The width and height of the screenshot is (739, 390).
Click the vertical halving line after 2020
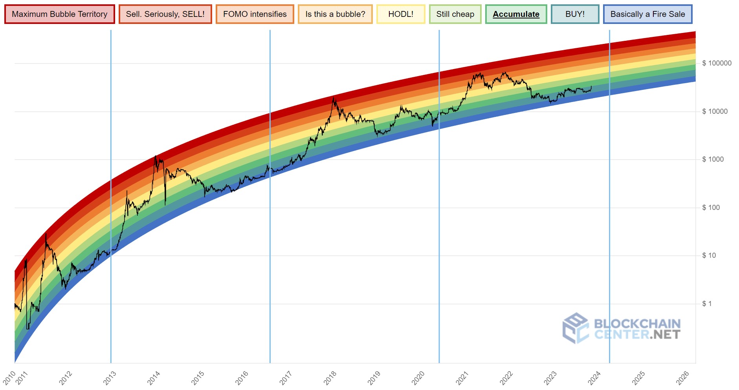pyautogui.click(x=439, y=235)
